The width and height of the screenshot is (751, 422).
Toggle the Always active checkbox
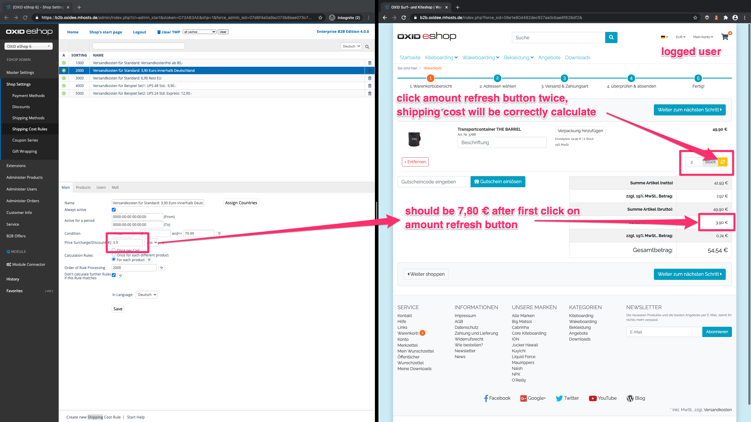(x=114, y=210)
